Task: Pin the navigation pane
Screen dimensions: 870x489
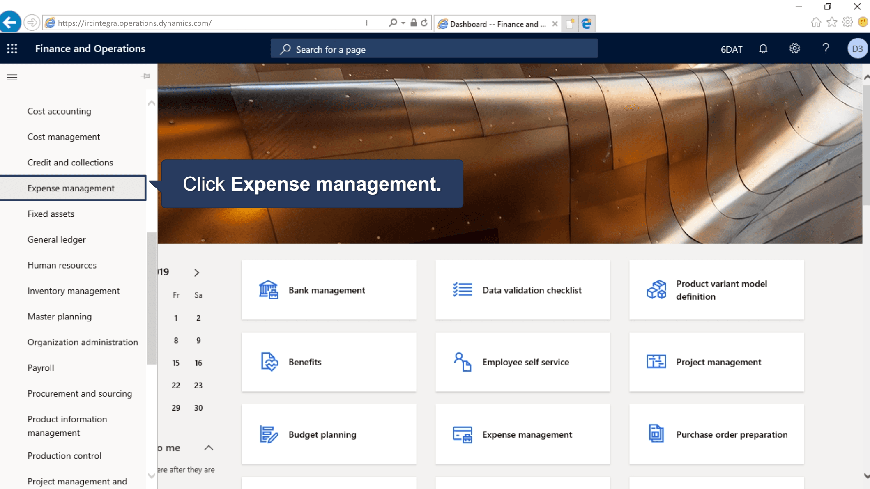Action: (x=145, y=76)
